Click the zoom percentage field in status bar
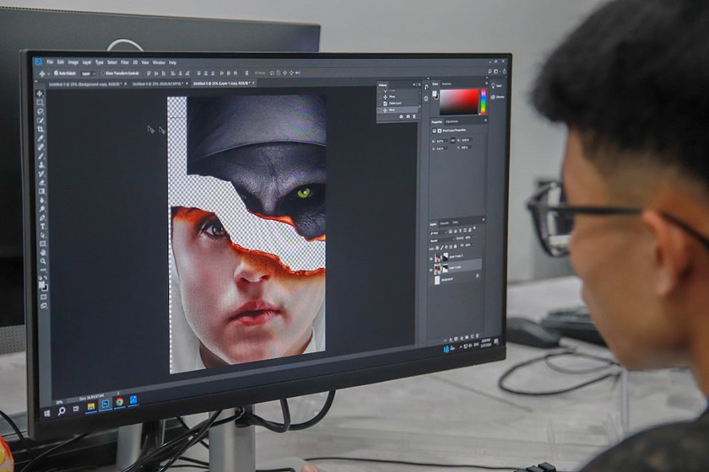This screenshot has width=709, height=472. pos(60,401)
